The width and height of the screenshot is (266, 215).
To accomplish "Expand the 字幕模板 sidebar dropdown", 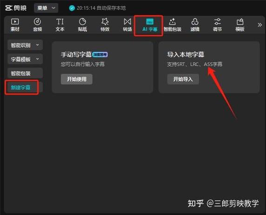I will point(25,59).
